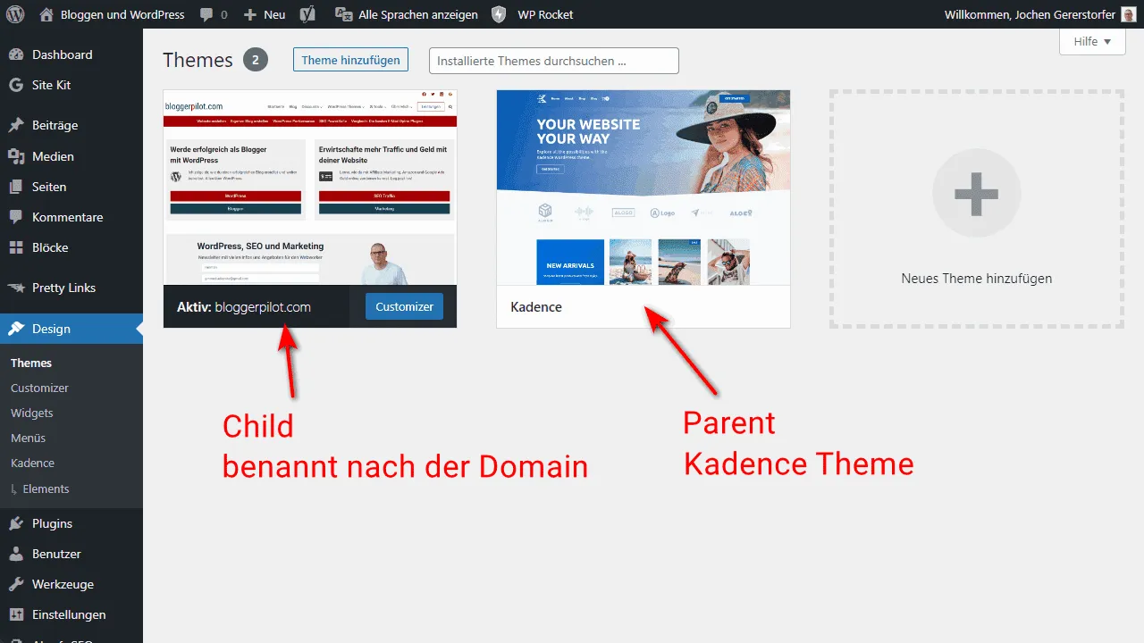
Task: Click the Themes page heading
Action: 198,60
